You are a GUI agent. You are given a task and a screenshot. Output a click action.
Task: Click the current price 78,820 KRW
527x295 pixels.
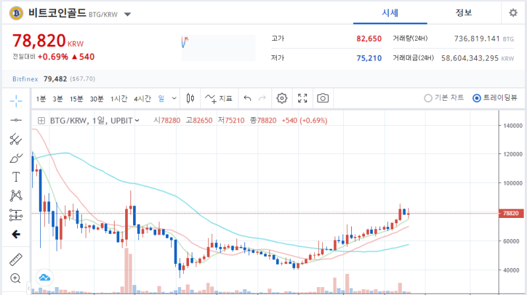point(47,41)
